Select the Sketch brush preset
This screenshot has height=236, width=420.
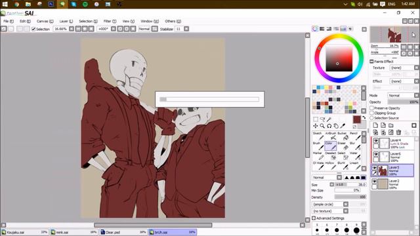click(x=318, y=136)
